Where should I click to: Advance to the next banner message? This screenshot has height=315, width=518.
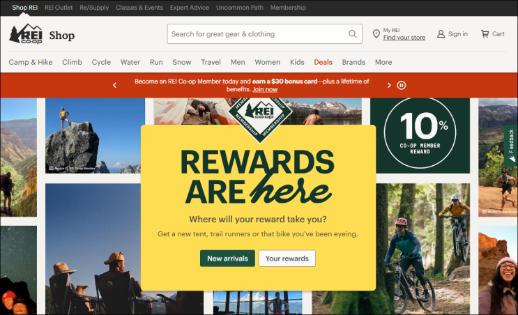(x=389, y=85)
